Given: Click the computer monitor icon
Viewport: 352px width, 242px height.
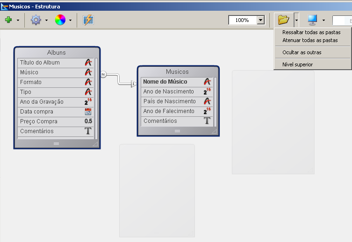Looking at the screenshot, I should (x=312, y=20).
